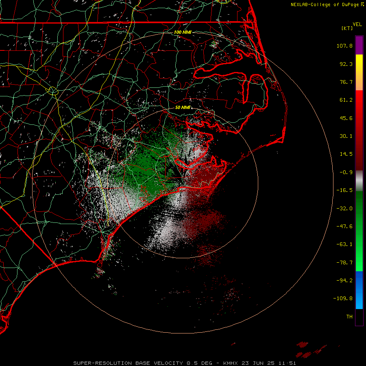Image resolution: width=366 pixels, height=366 pixels.
Task: Click the yellow segment of the color bar
Action: pos(359,72)
